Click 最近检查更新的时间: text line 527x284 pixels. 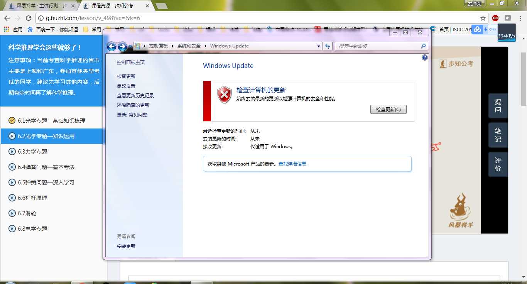pos(231,131)
